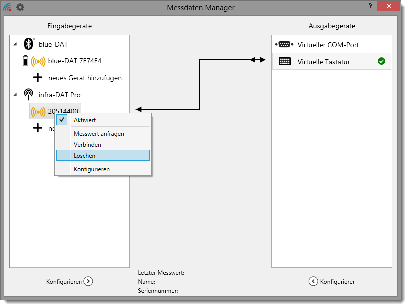Choose Verbinden in the context menu
409x308 pixels.
click(x=87, y=145)
